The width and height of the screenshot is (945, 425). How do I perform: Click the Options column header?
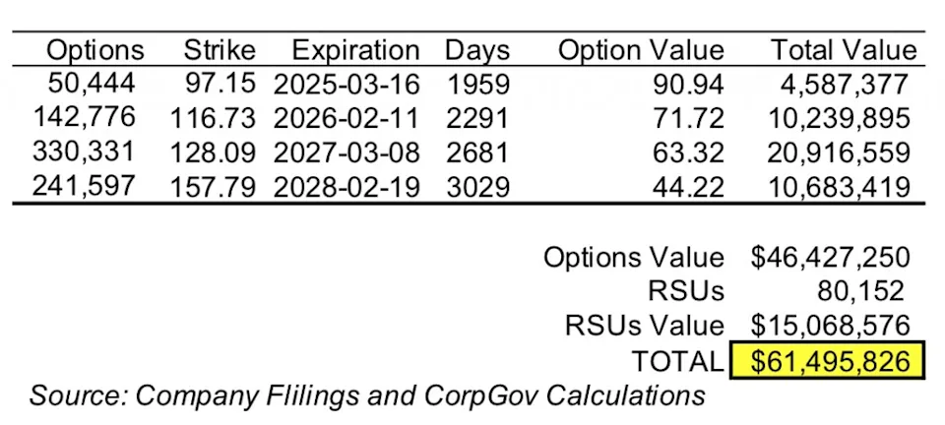tap(95, 50)
